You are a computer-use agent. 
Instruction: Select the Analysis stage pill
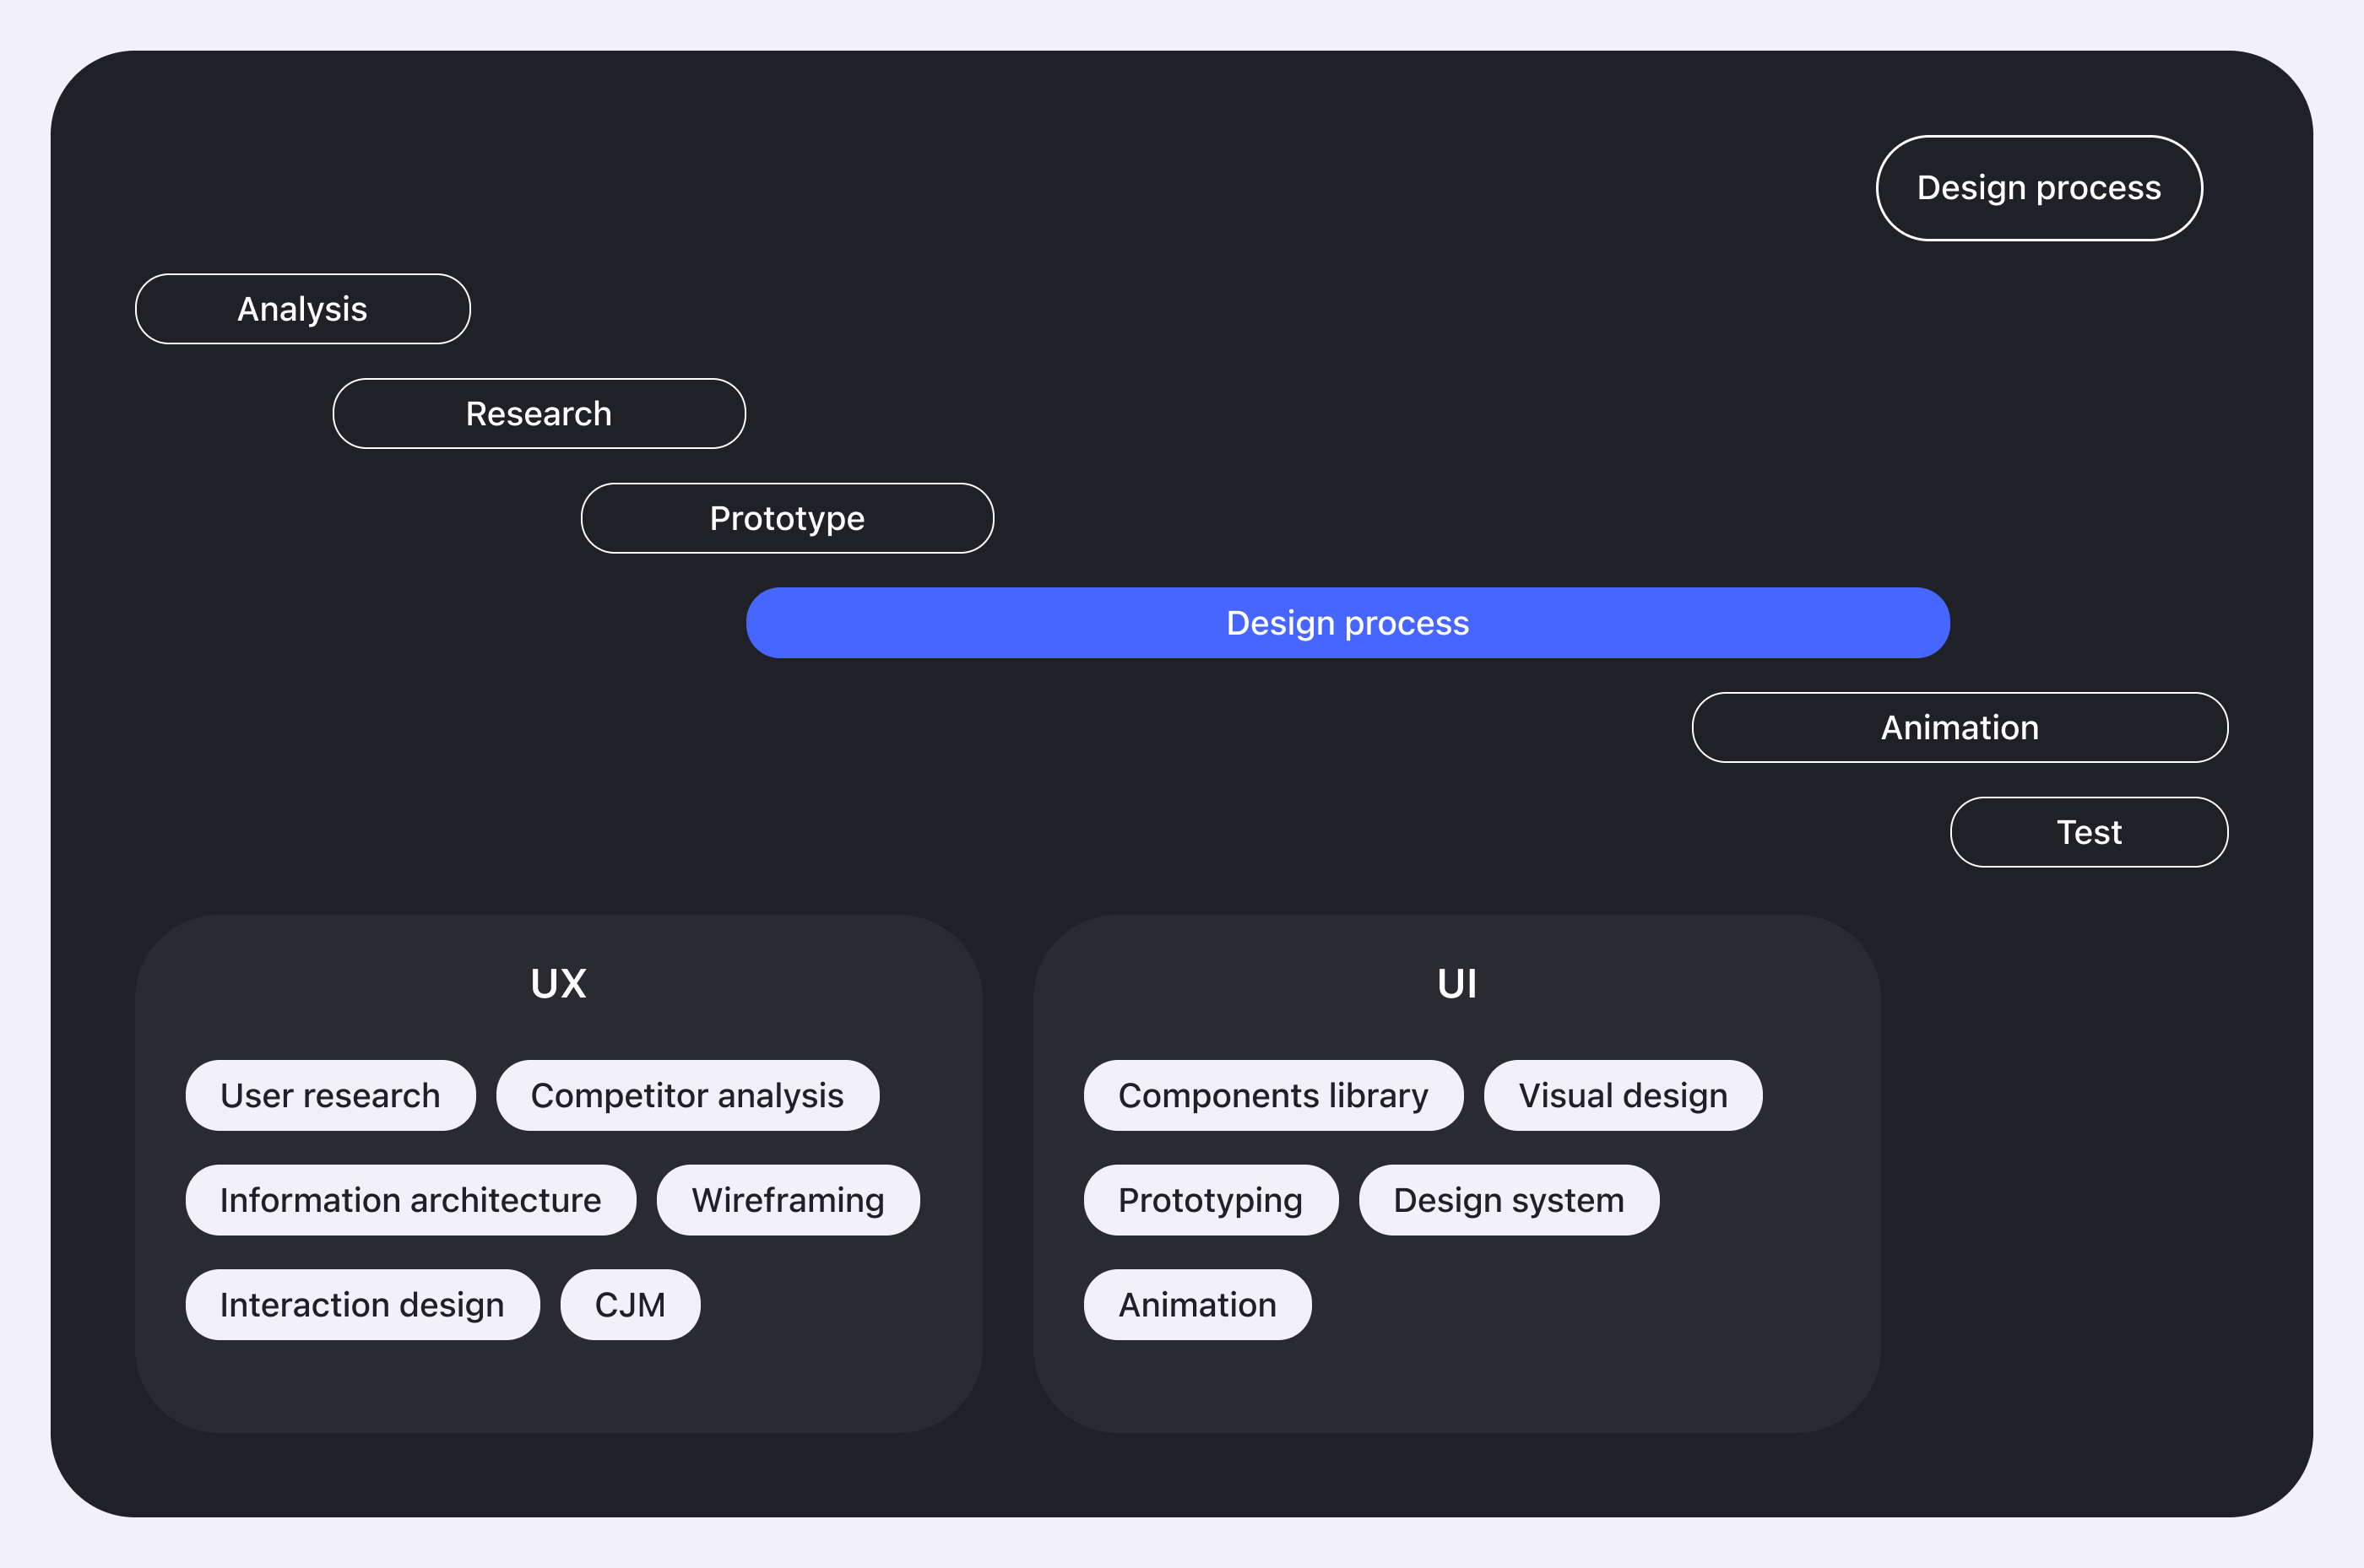click(302, 309)
